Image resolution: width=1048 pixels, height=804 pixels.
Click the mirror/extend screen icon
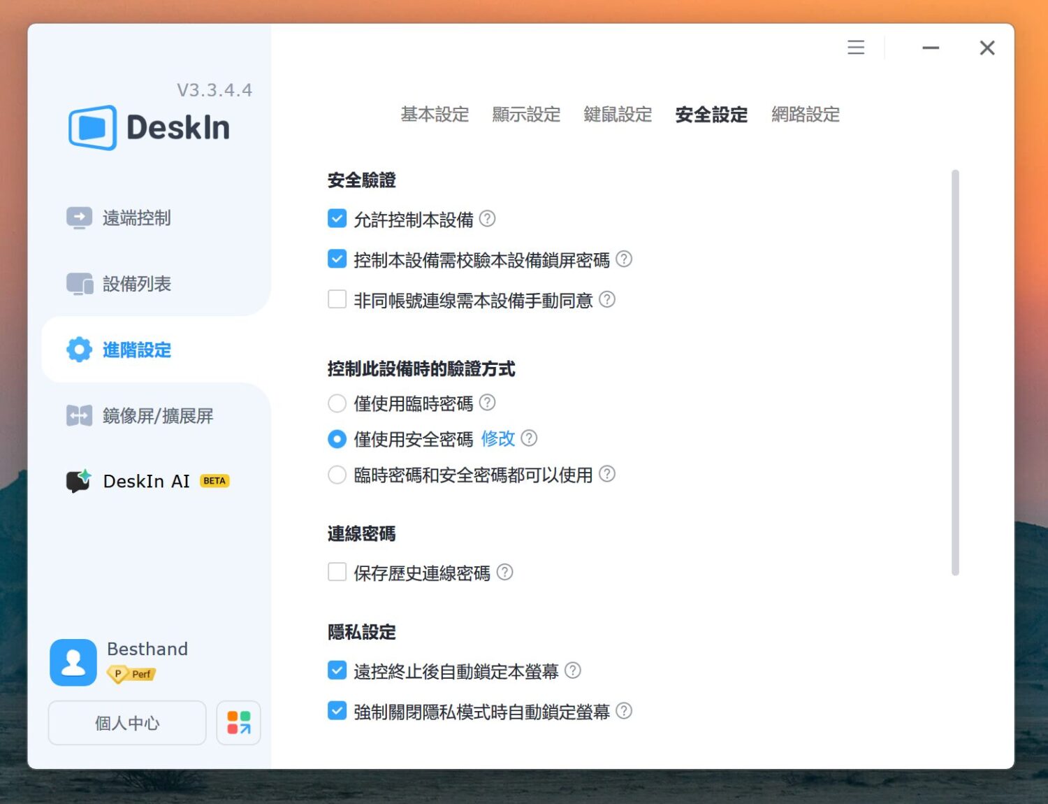coord(79,415)
